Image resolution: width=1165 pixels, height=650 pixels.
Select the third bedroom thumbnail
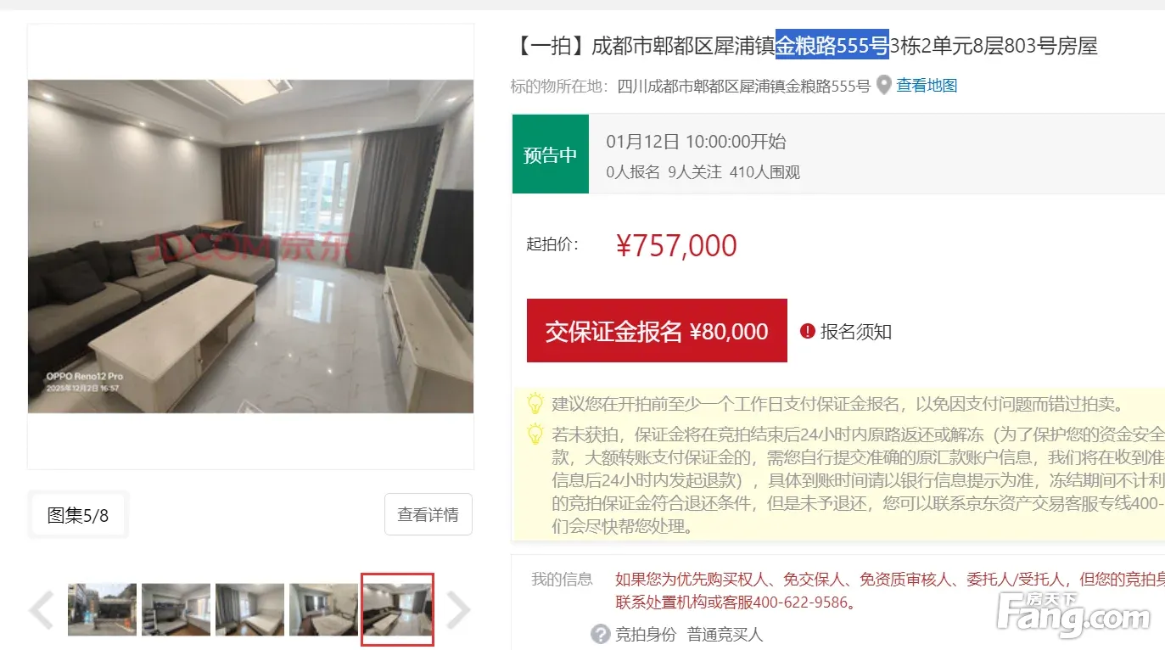pyautogui.click(x=249, y=609)
